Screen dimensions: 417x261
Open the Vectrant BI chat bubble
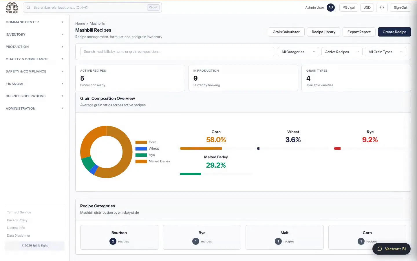pyautogui.click(x=392, y=249)
